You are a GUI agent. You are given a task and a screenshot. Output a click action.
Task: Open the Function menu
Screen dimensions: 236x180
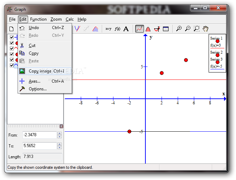[x=38, y=19]
